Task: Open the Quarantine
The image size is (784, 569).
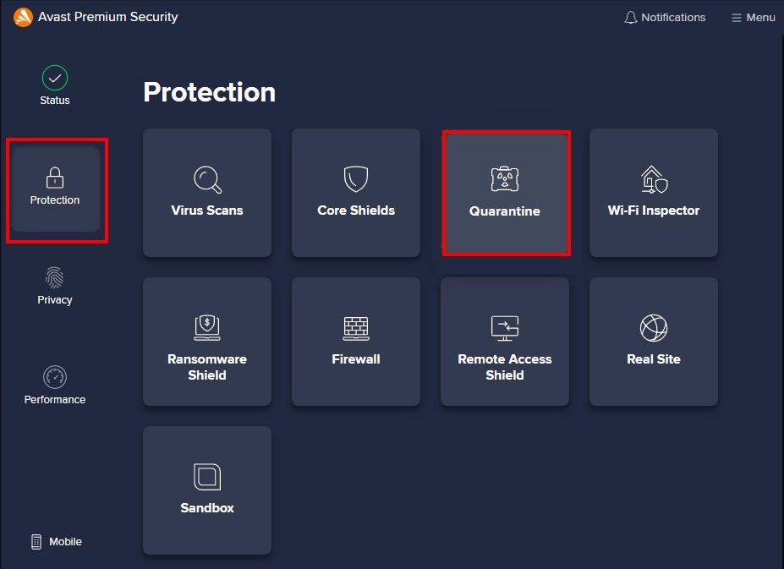Action: (505, 193)
